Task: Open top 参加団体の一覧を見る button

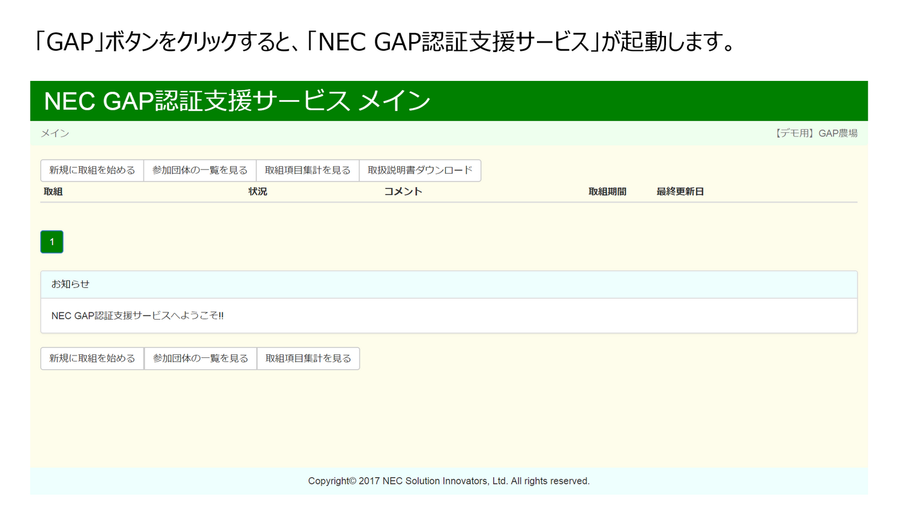Action: pyautogui.click(x=200, y=170)
